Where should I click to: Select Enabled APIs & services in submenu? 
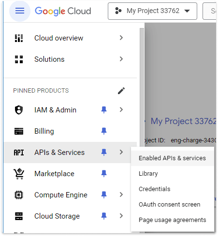(173, 158)
